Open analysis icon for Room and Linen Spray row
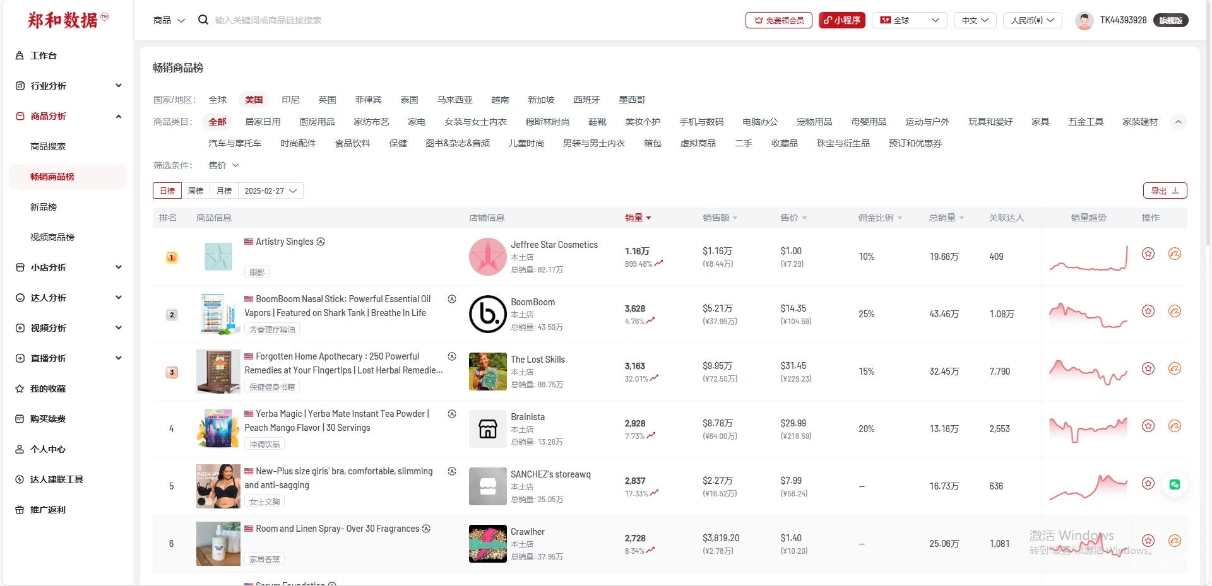The height and width of the screenshot is (586, 1212). (1175, 541)
